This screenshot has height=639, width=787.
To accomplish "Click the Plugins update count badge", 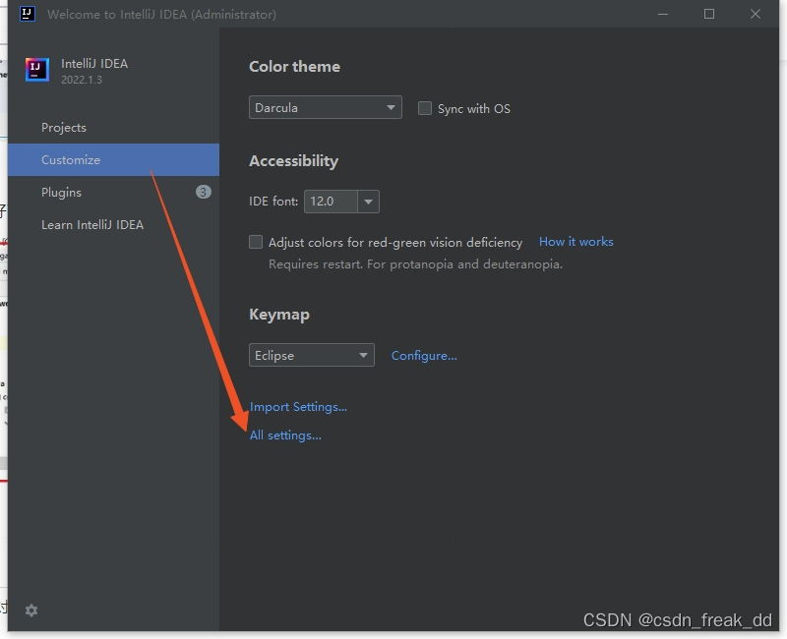I will [x=204, y=192].
